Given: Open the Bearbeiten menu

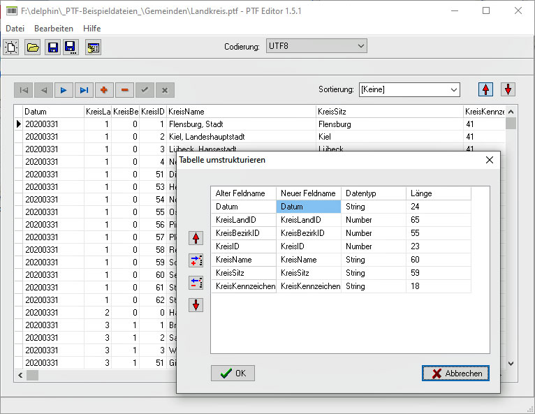Looking at the screenshot, I should 54,29.
